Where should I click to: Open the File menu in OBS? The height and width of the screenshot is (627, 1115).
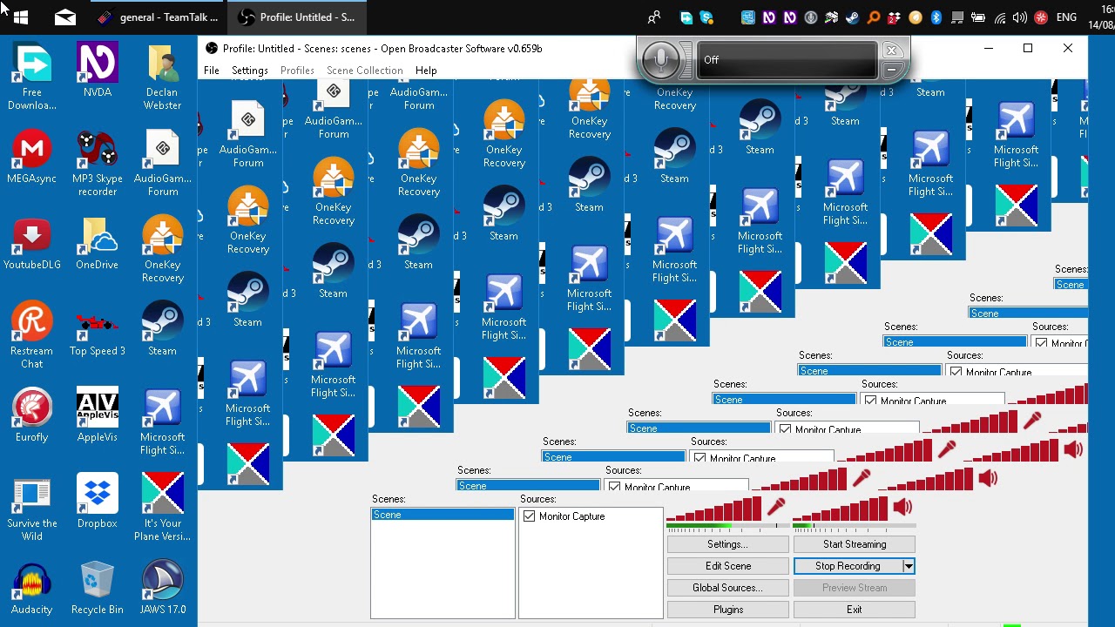[x=212, y=71]
